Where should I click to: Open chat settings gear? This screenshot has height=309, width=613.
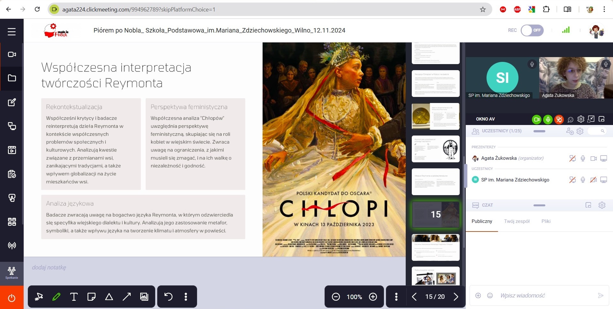[602, 205]
